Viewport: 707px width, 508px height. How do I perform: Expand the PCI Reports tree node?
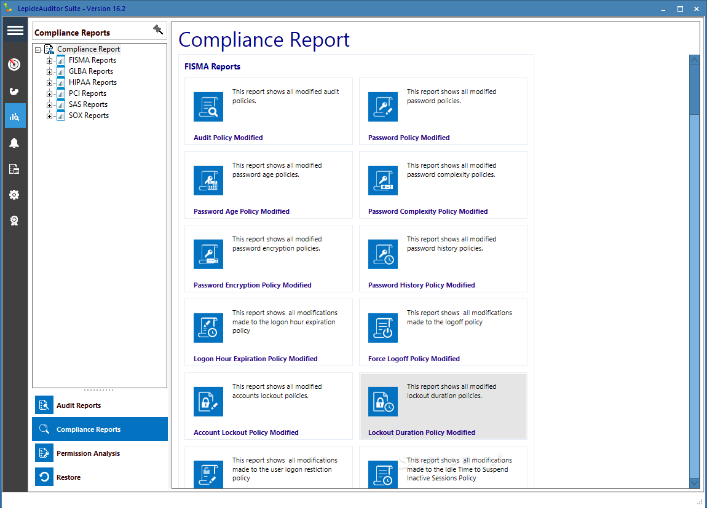pyautogui.click(x=49, y=94)
